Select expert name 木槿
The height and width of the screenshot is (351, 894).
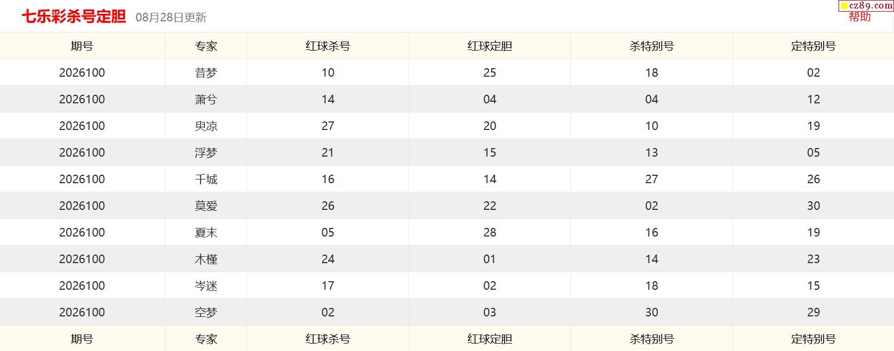pos(206,259)
